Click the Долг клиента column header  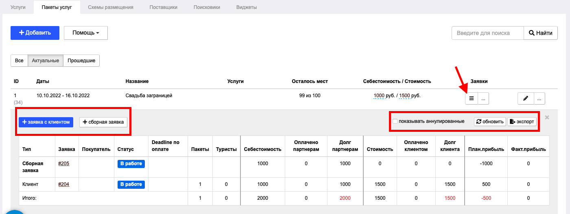coord(450,146)
